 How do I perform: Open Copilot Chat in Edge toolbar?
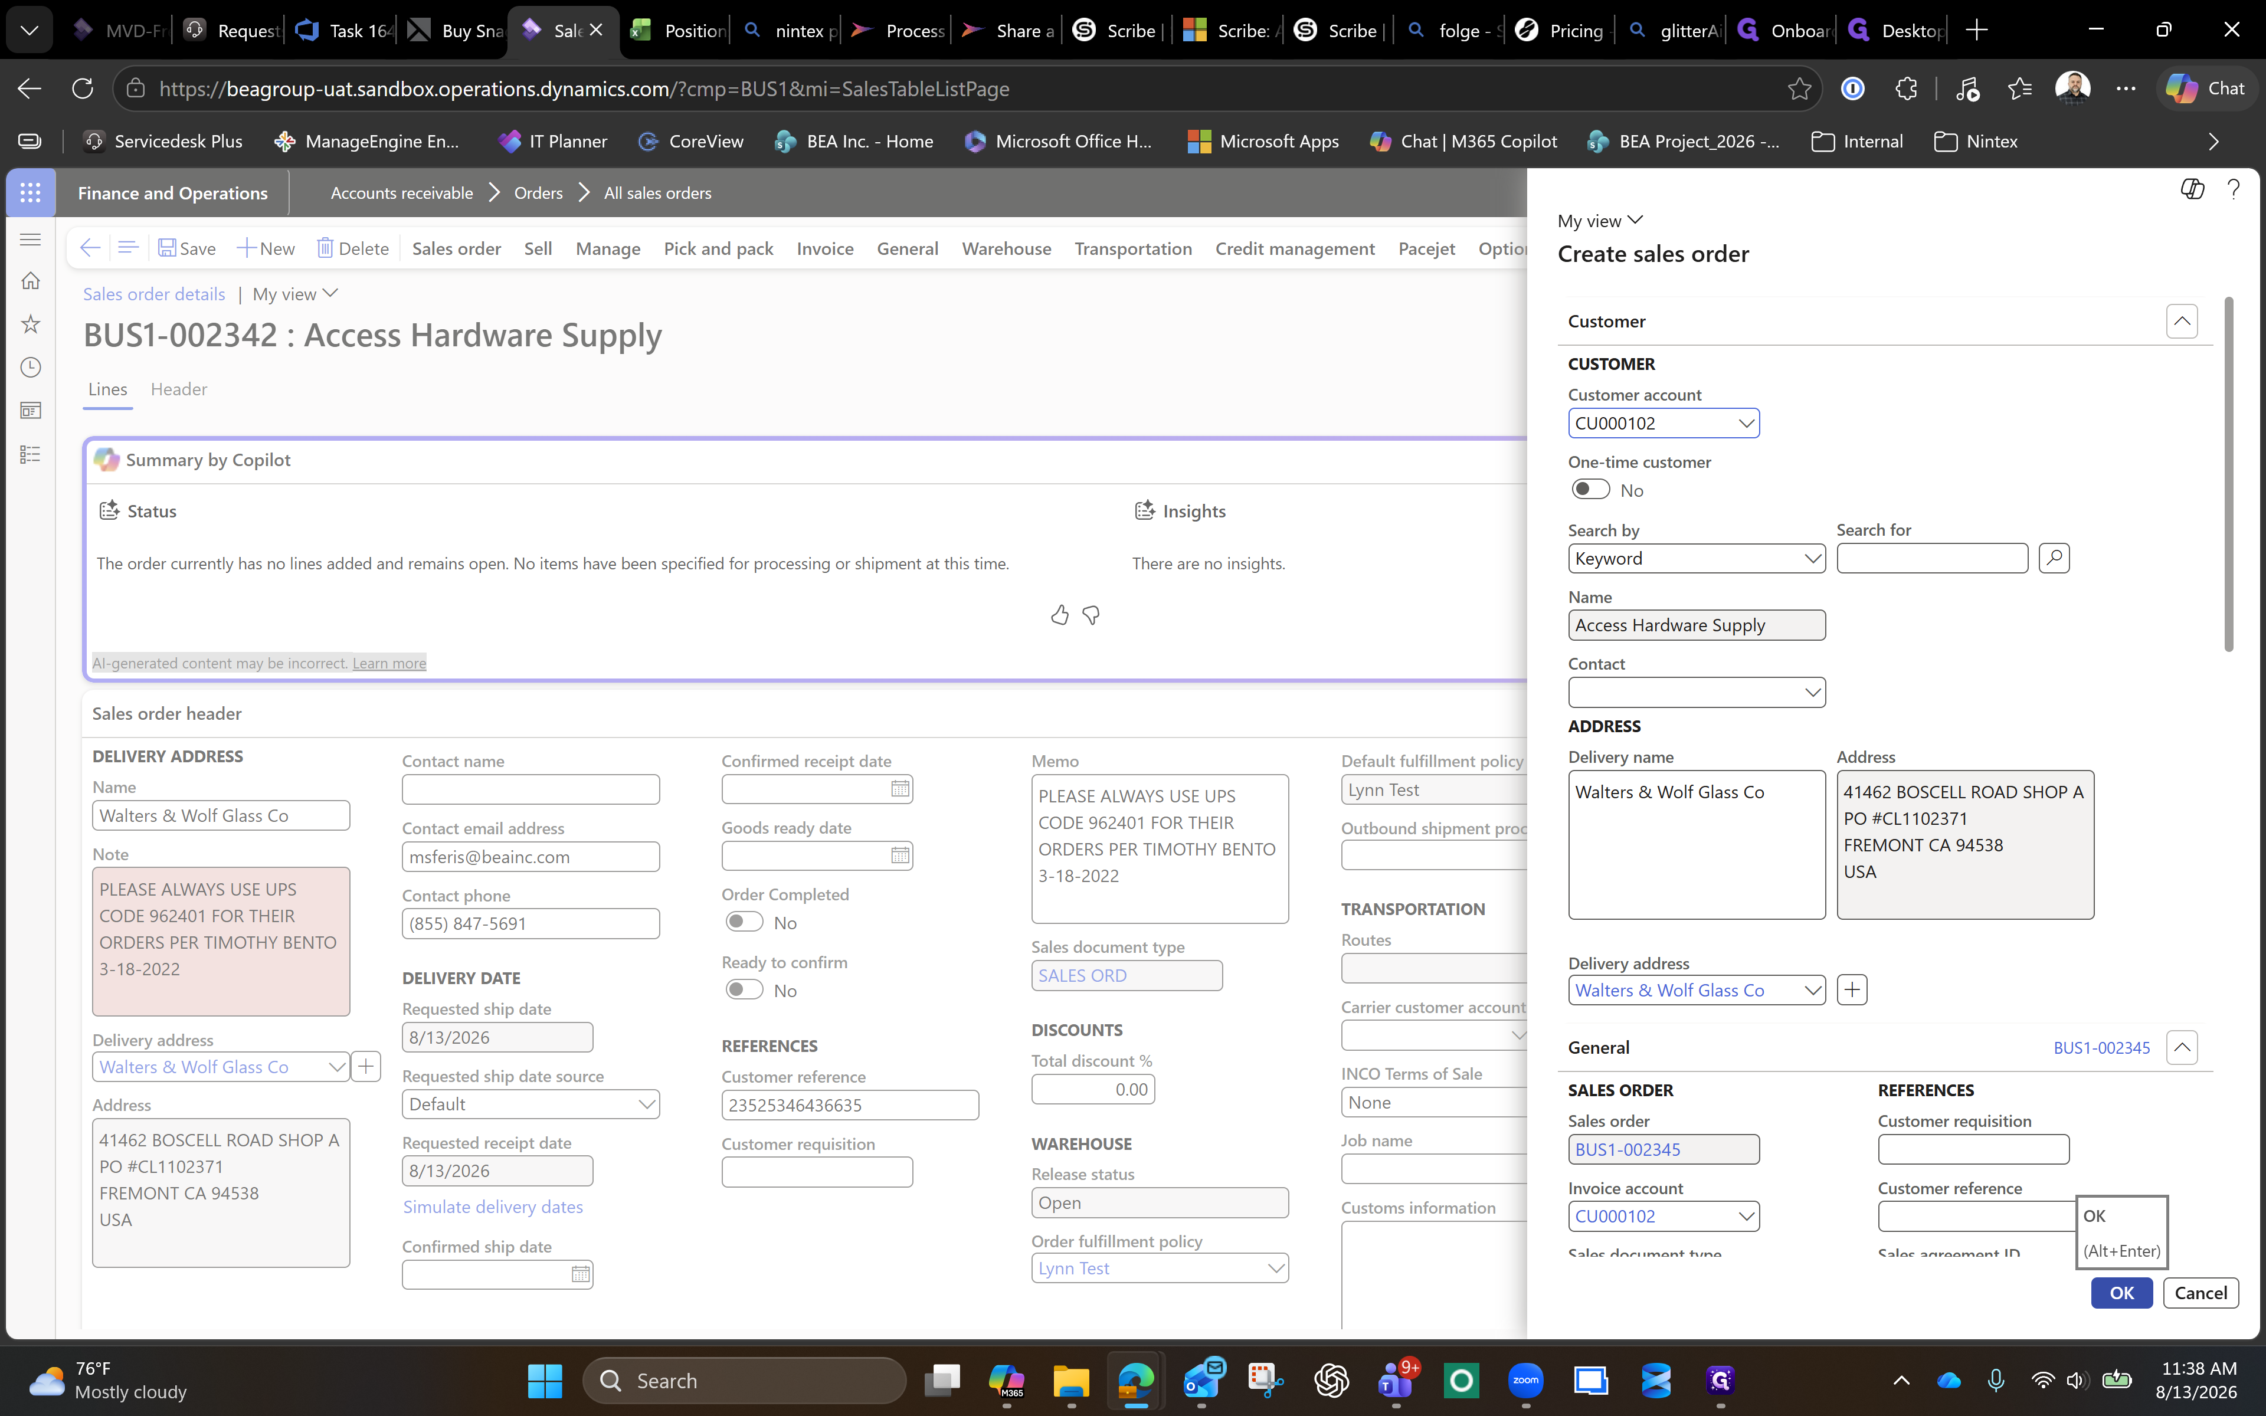click(x=2205, y=89)
